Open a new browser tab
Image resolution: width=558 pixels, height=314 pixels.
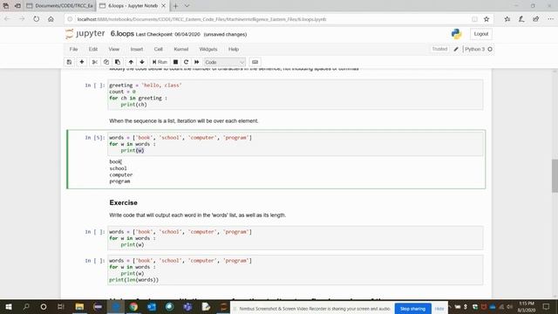pyautogui.click(x=175, y=6)
